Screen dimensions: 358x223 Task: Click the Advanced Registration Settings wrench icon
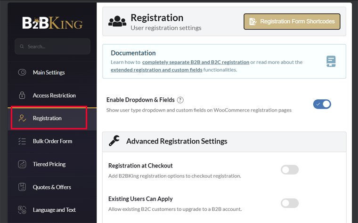114,141
